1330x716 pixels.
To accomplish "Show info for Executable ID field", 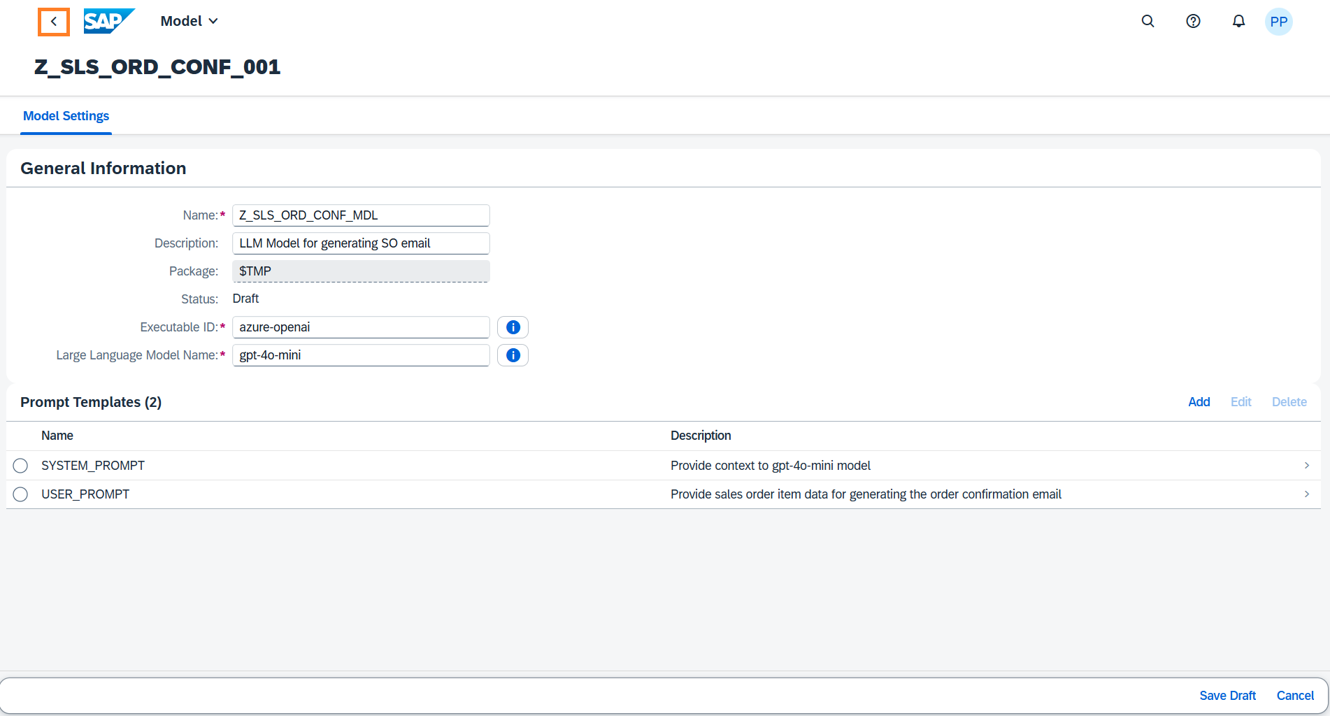I will tap(513, 327).
